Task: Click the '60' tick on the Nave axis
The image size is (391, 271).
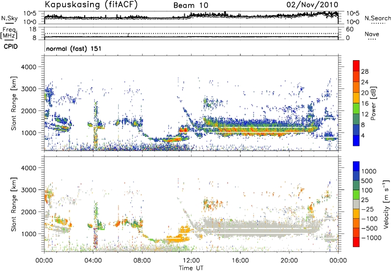Action: point(349,29)
